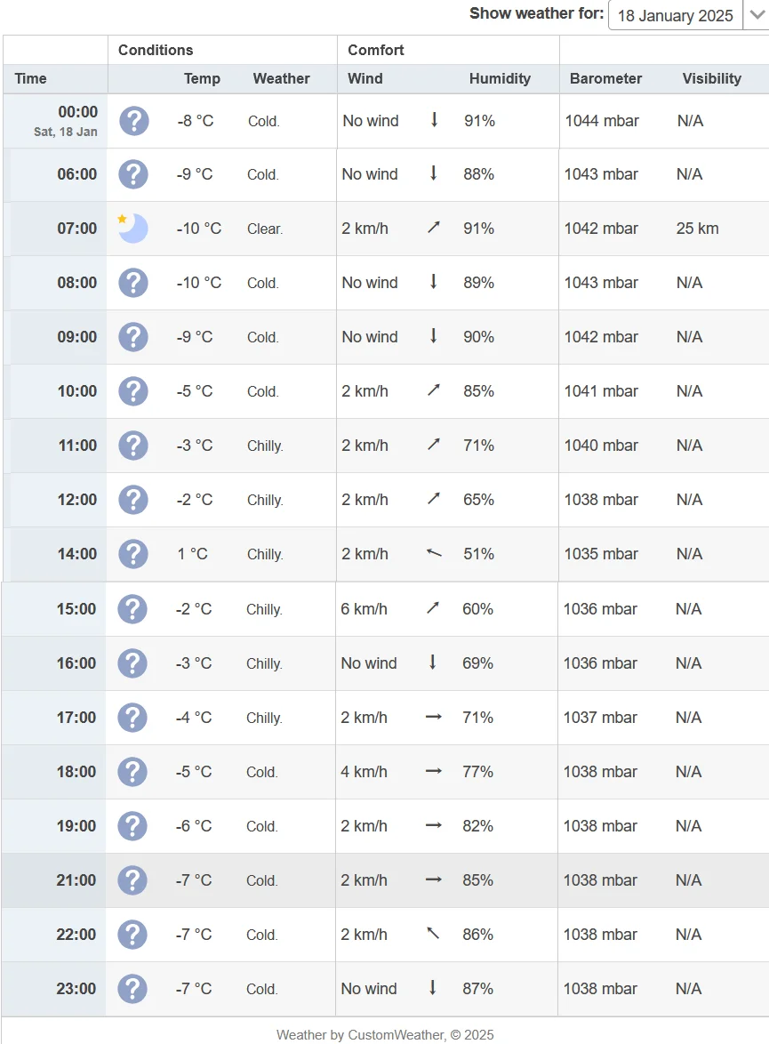This screenshot has height=1044, width=769.
Task: Click the unknown weather icon at 00:00
Action: pos(133,120)
